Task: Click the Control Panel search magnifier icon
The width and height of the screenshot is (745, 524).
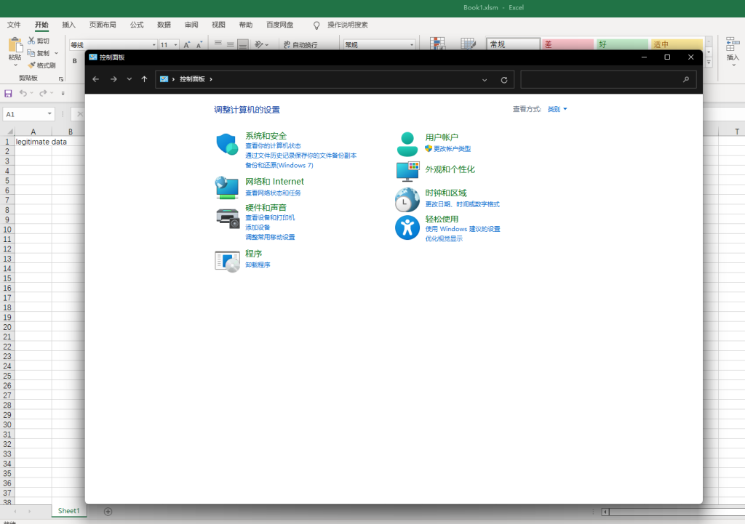Action: coord(685,79)
